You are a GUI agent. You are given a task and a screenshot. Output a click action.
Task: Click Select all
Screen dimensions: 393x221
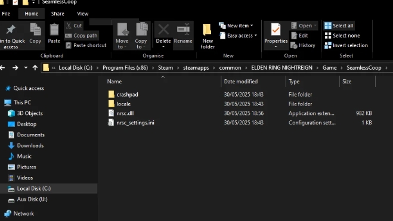(339, 26)
